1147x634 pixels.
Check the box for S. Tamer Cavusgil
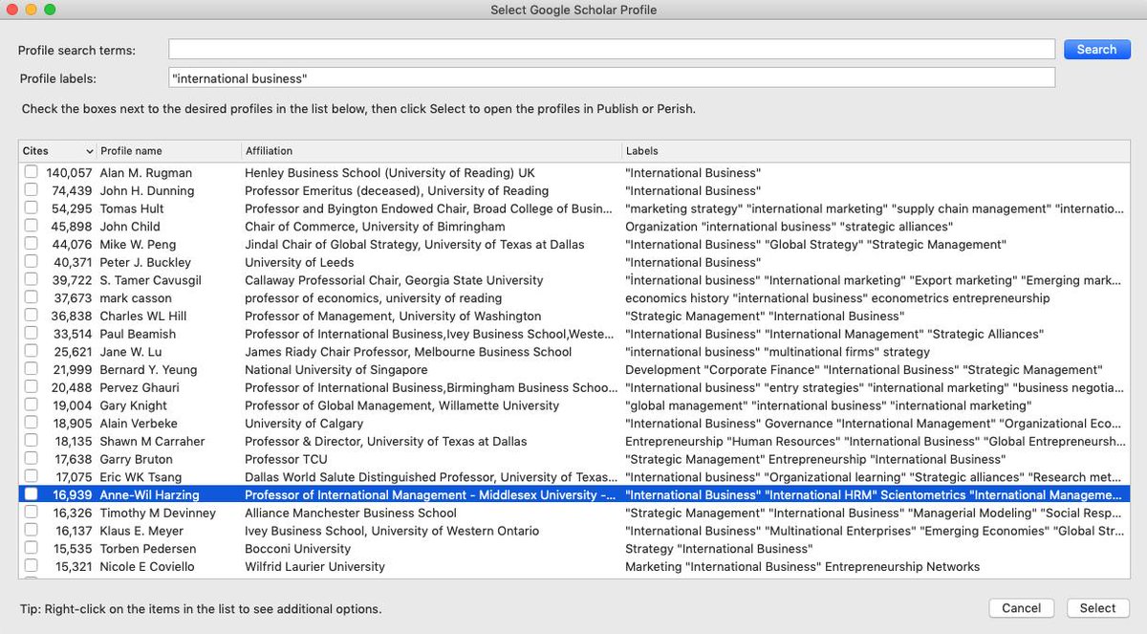[x=32, y=280]
